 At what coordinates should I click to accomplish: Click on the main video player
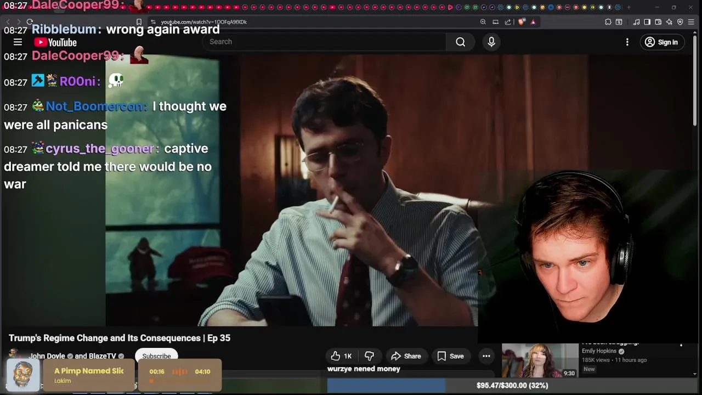click(x=291, y=190)
